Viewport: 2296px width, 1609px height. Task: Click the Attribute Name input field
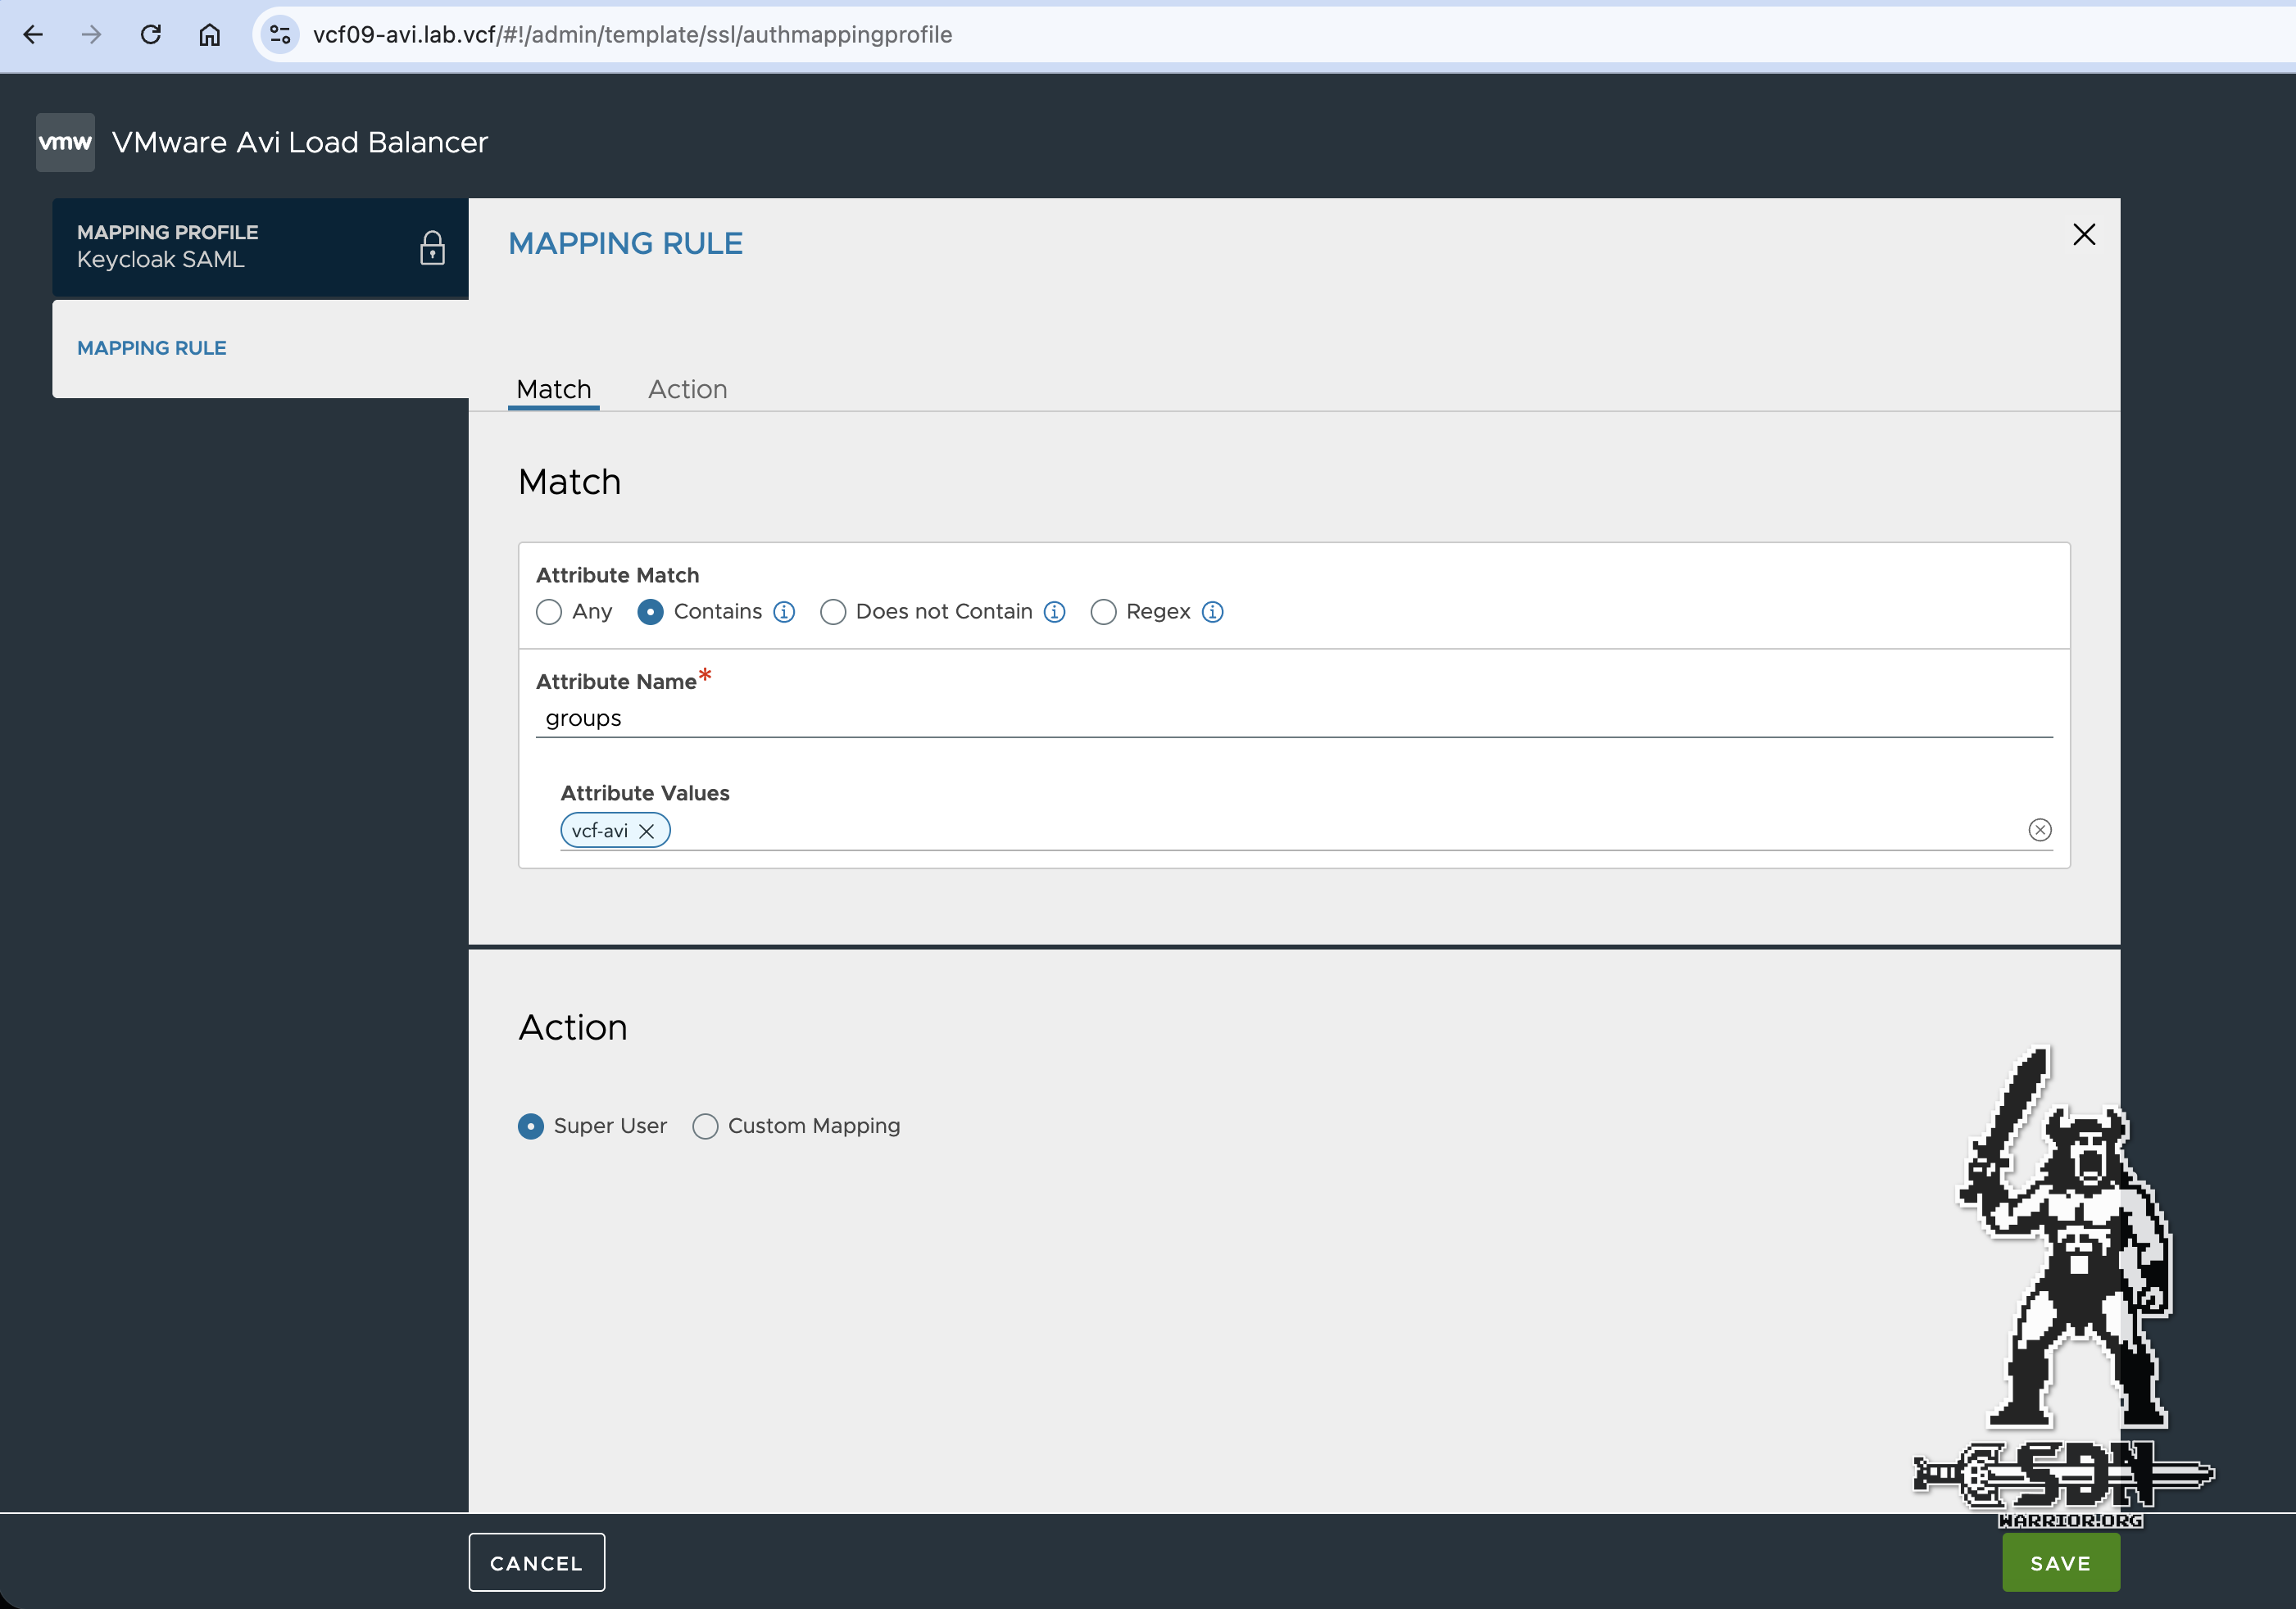1293,718
